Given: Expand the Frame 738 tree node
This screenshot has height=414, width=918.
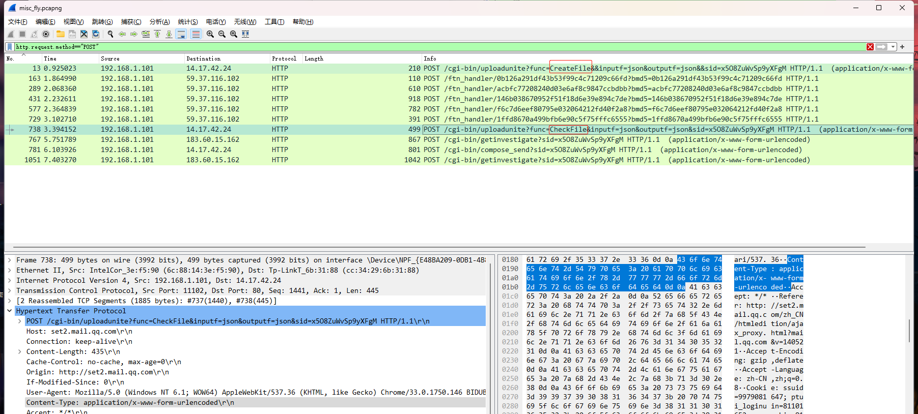Looking at the screenshot, I should (10, 260).
